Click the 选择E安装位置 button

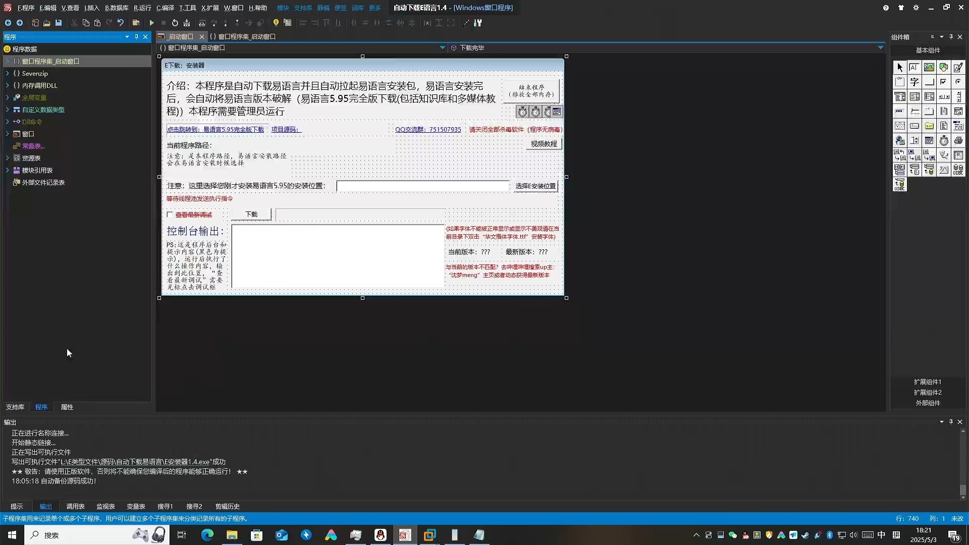point(535,186)
